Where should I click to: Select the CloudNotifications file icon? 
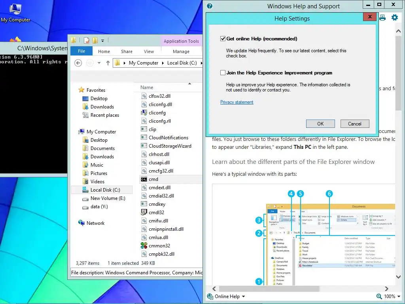[x=144, y=137]
